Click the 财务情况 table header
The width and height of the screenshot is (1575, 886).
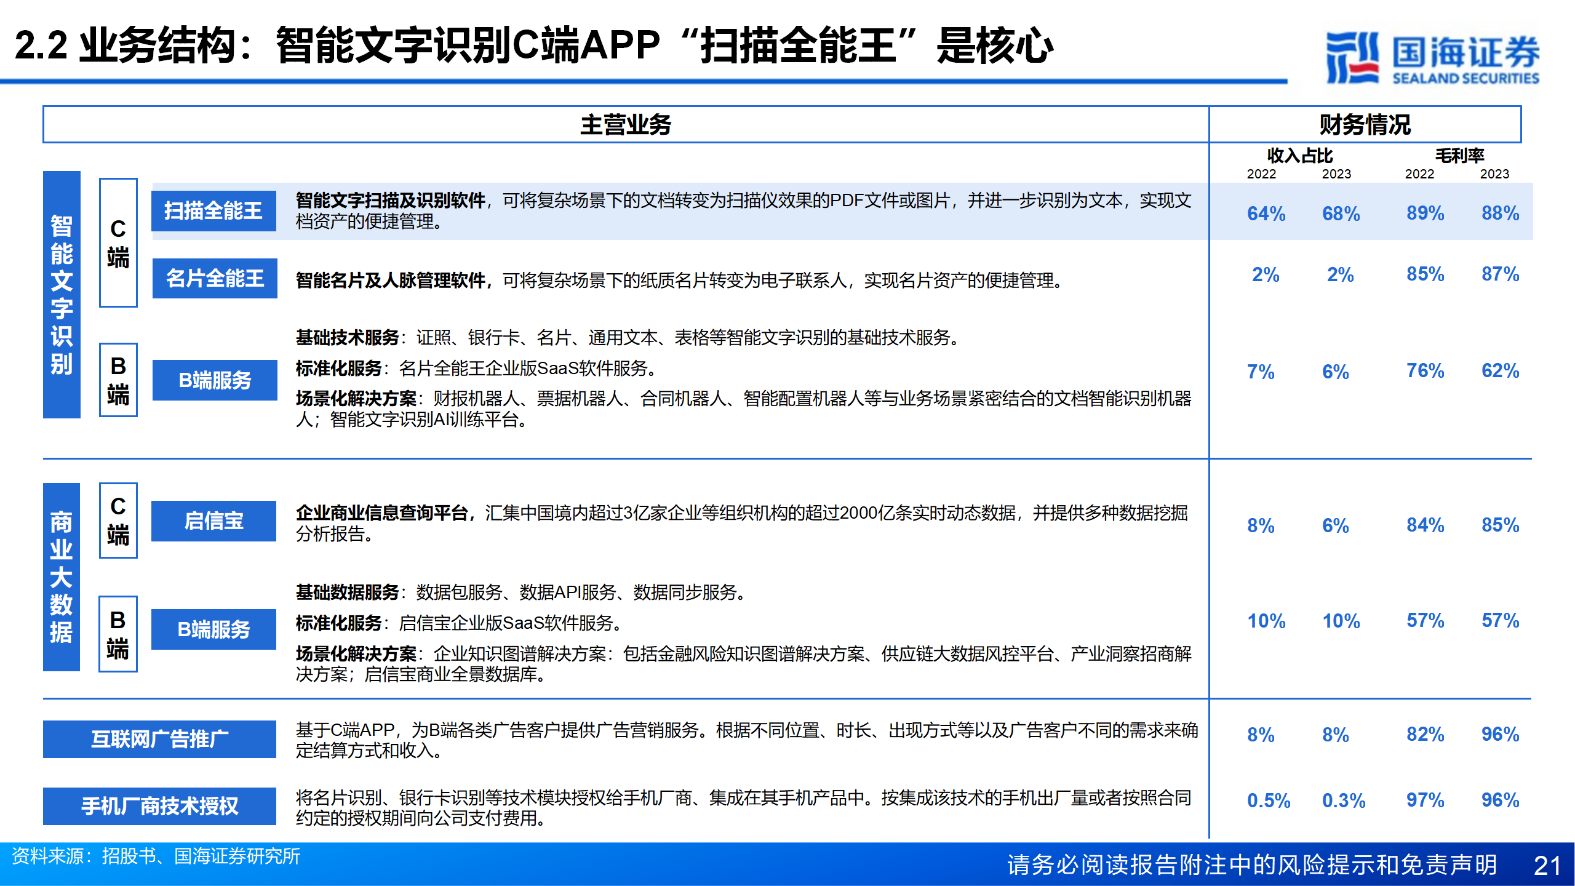(x=1365, y=124)
